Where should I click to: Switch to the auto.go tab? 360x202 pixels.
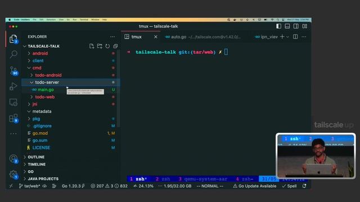202,37
